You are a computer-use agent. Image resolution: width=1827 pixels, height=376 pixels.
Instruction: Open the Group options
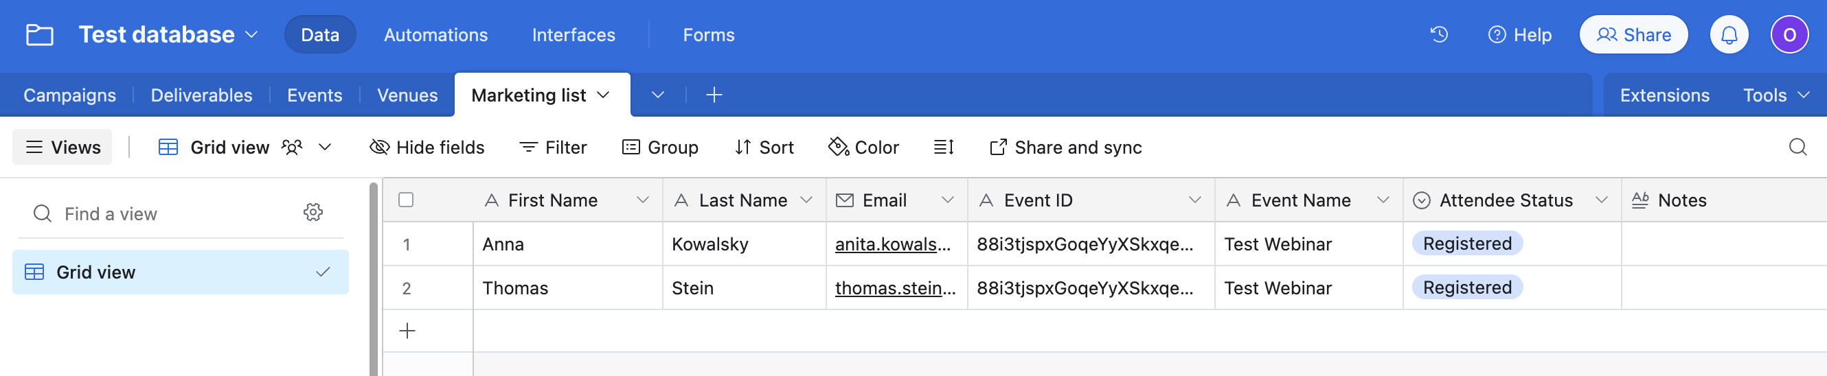(x=659, y=148)
